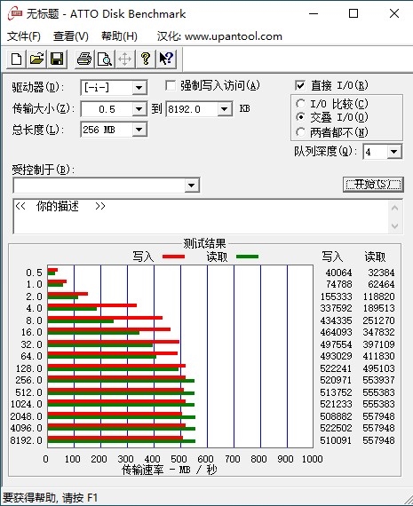This screenshot has height=506, width=413.
Task: Click the write value 497554
Action: [x=336, y=344]
